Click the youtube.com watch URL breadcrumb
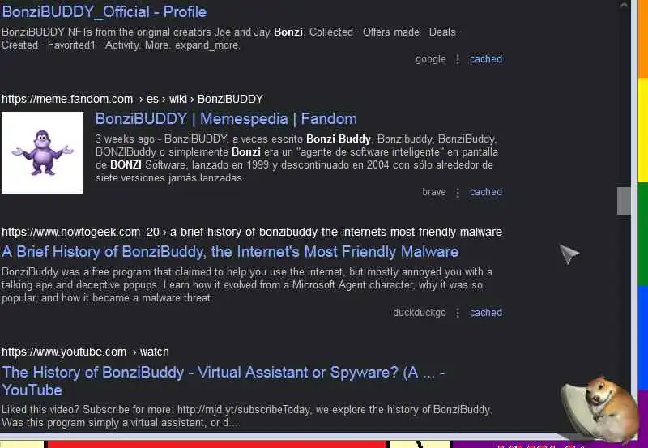Viewport: 648px width, 448px height. click(85, 352)
